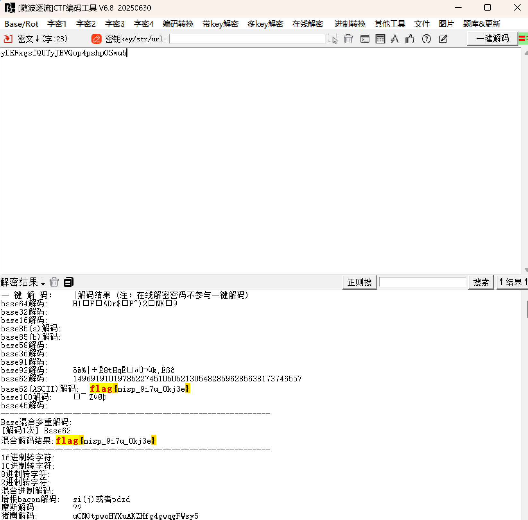Screen dimensions: 528x520
Task: Open the calculator icon in toolbar
Action: click(x=380, y=39)
